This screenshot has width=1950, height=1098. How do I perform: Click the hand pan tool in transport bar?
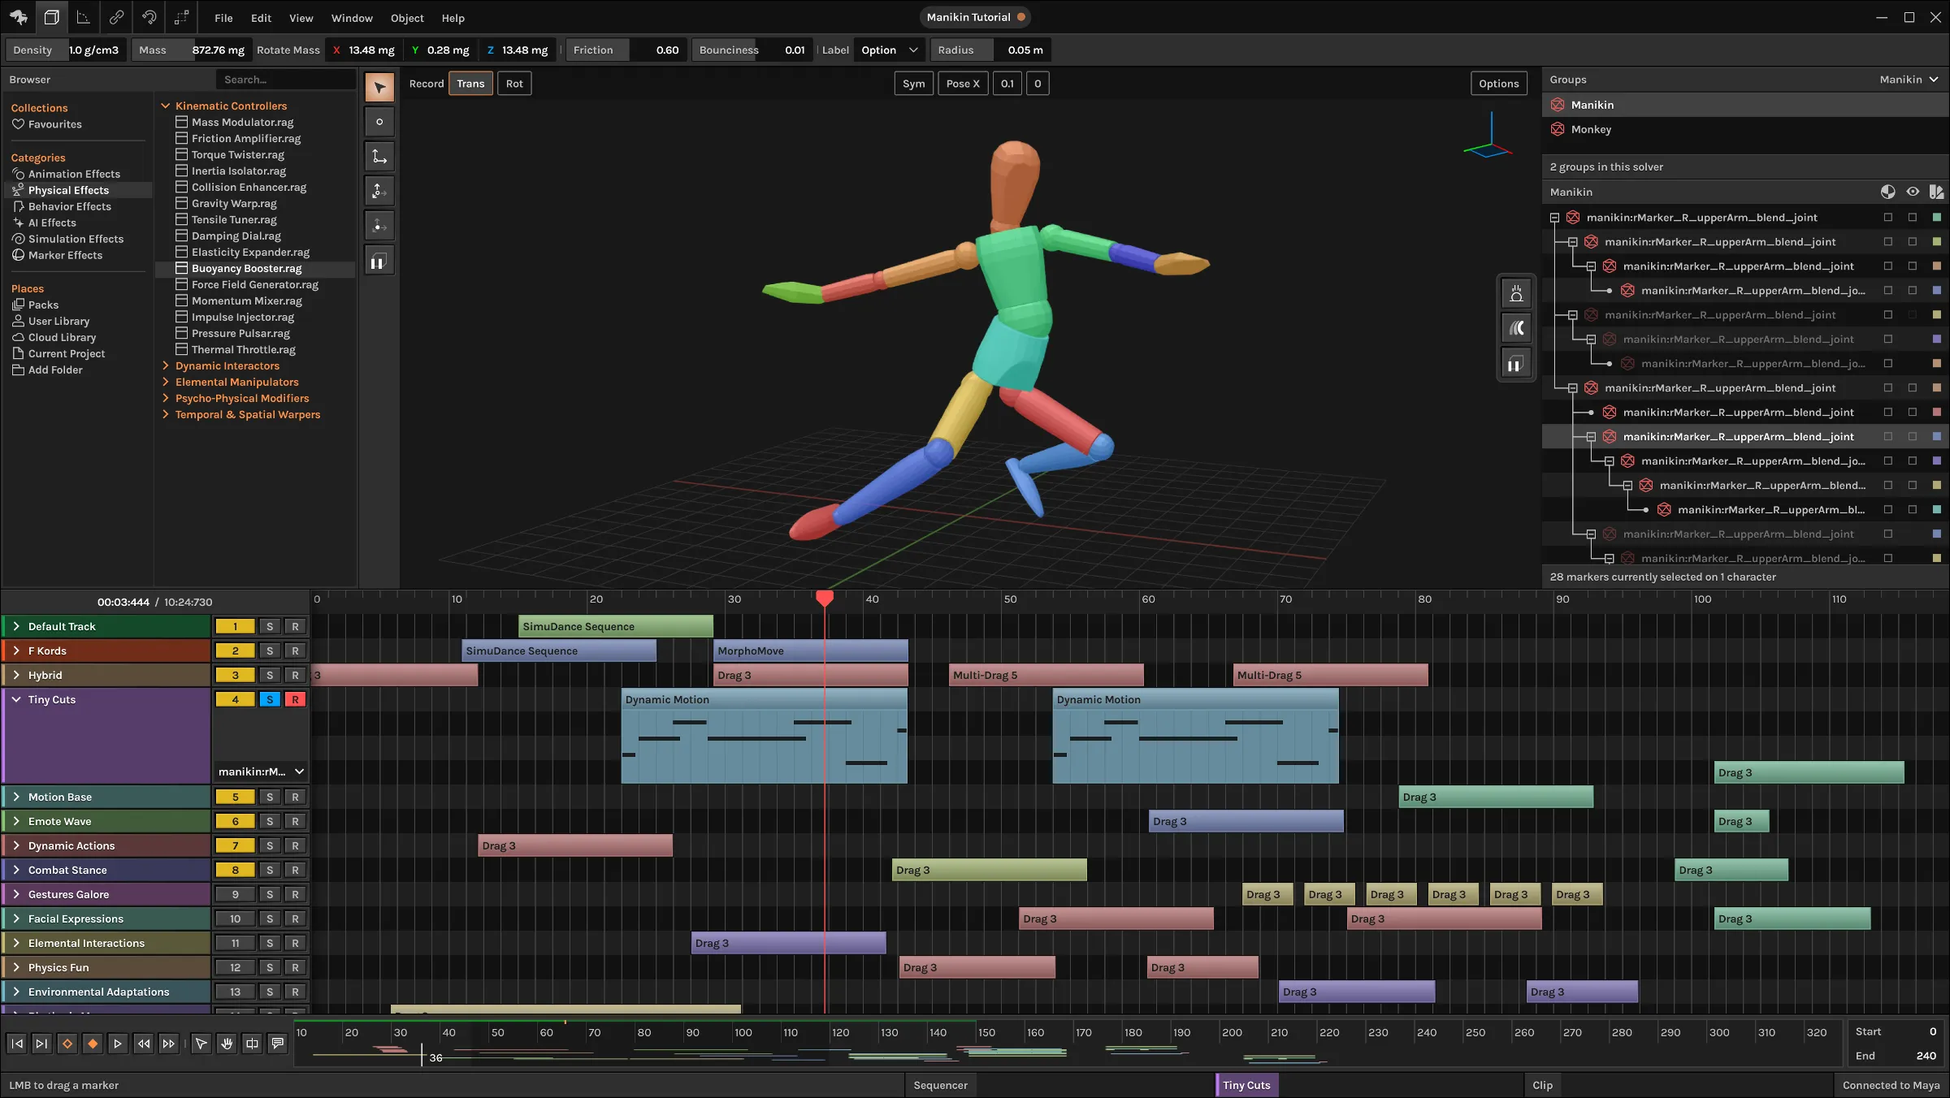[x=227, y=1044]
